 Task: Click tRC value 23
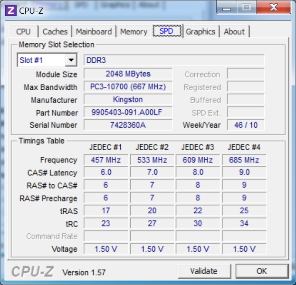[x=105, y=223]
